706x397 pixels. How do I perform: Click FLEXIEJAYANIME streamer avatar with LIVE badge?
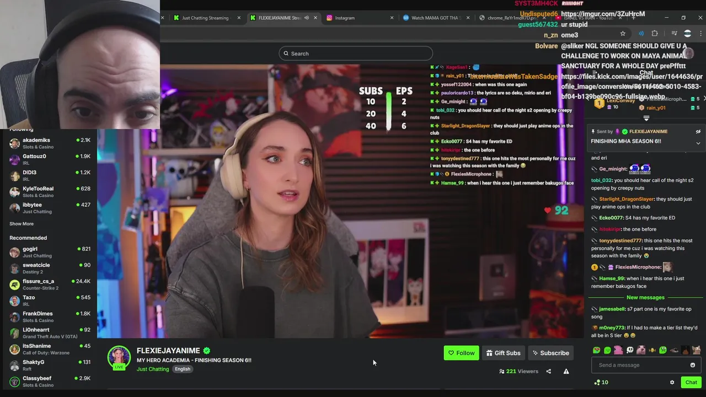(x=119, y=358)
